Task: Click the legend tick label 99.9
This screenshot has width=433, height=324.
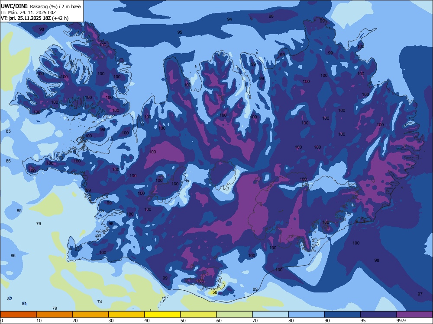Action: click(401, 321)
